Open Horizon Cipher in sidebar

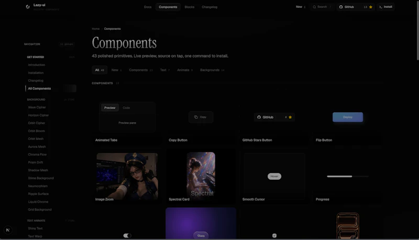pyautogui.click(x=38, y=115)
